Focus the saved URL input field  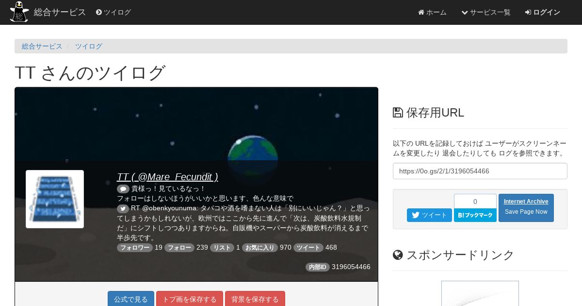coord(480,171)
